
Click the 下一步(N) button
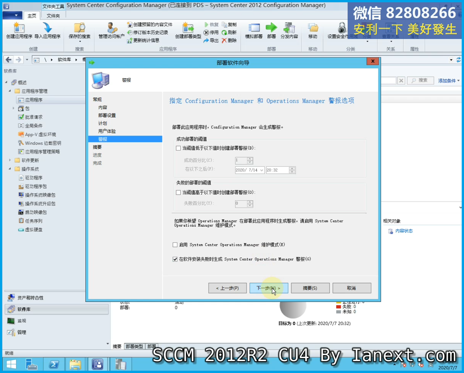coord(269,288)
